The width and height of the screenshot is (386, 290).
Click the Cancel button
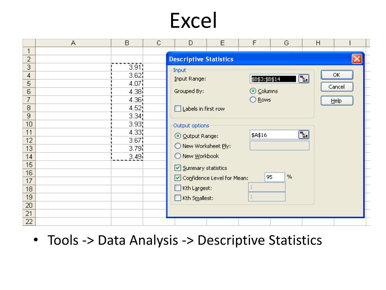point(337,87)
